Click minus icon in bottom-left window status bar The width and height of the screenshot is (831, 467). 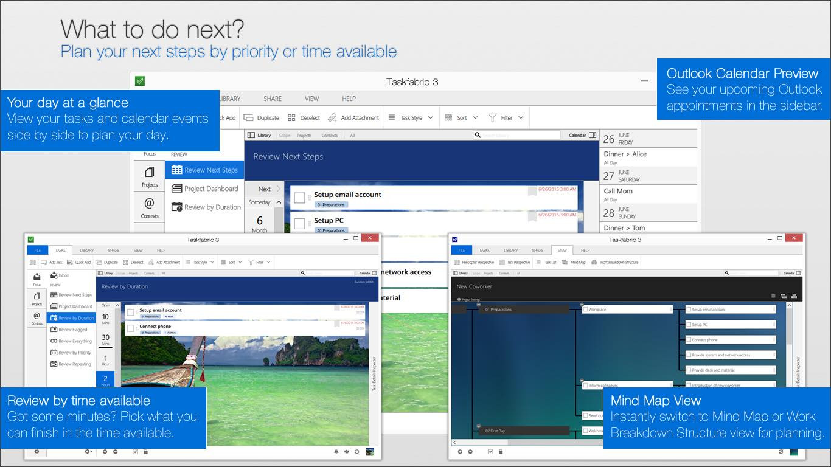tap(115, 452)
